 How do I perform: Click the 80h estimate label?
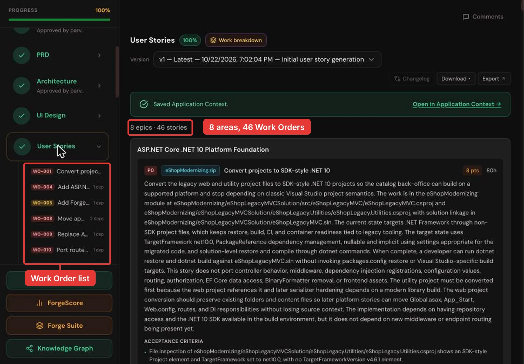(491, 170)
